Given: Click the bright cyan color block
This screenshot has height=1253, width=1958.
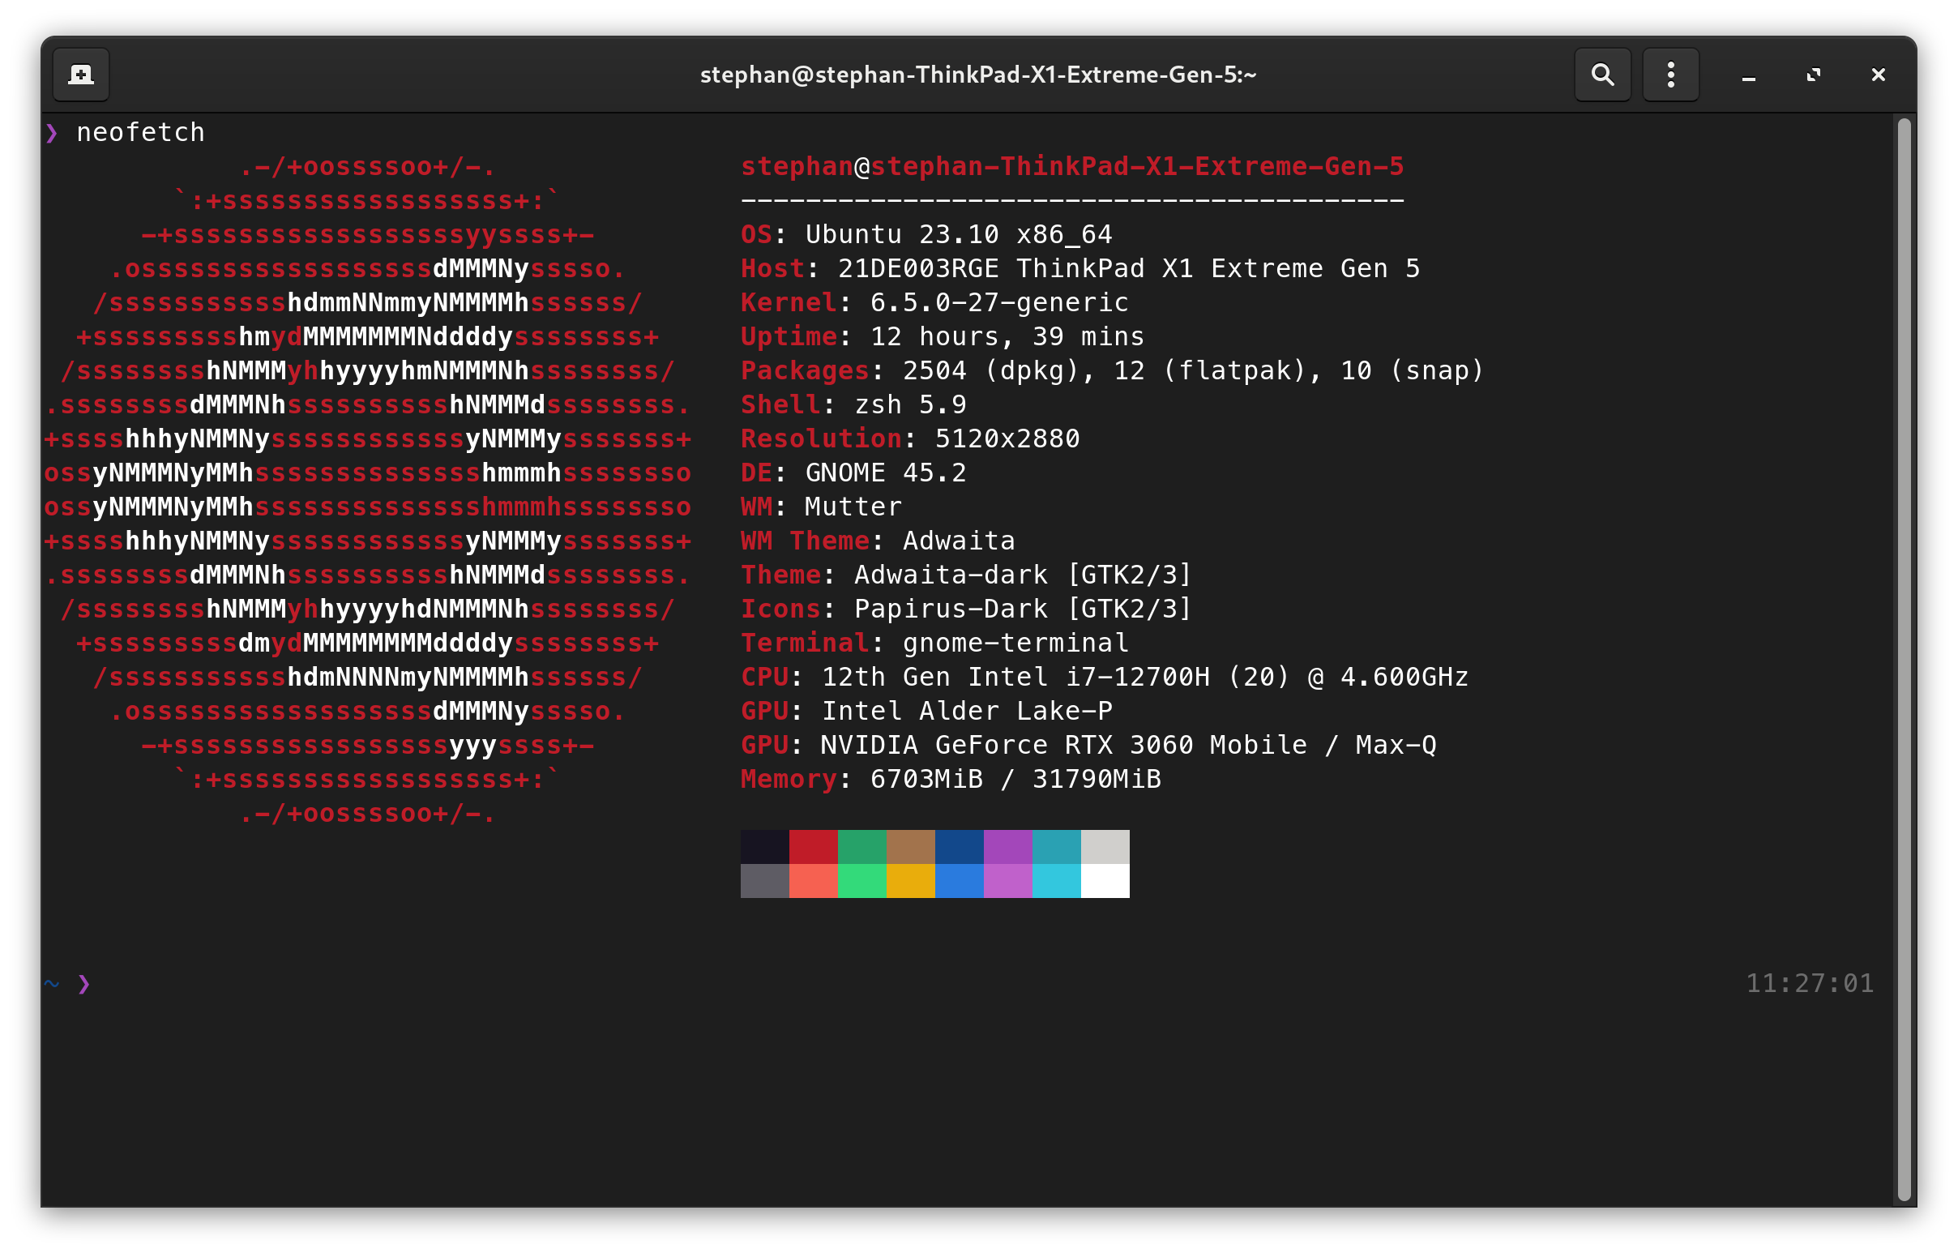Looking at the screenshot, I should [1057, 881].
